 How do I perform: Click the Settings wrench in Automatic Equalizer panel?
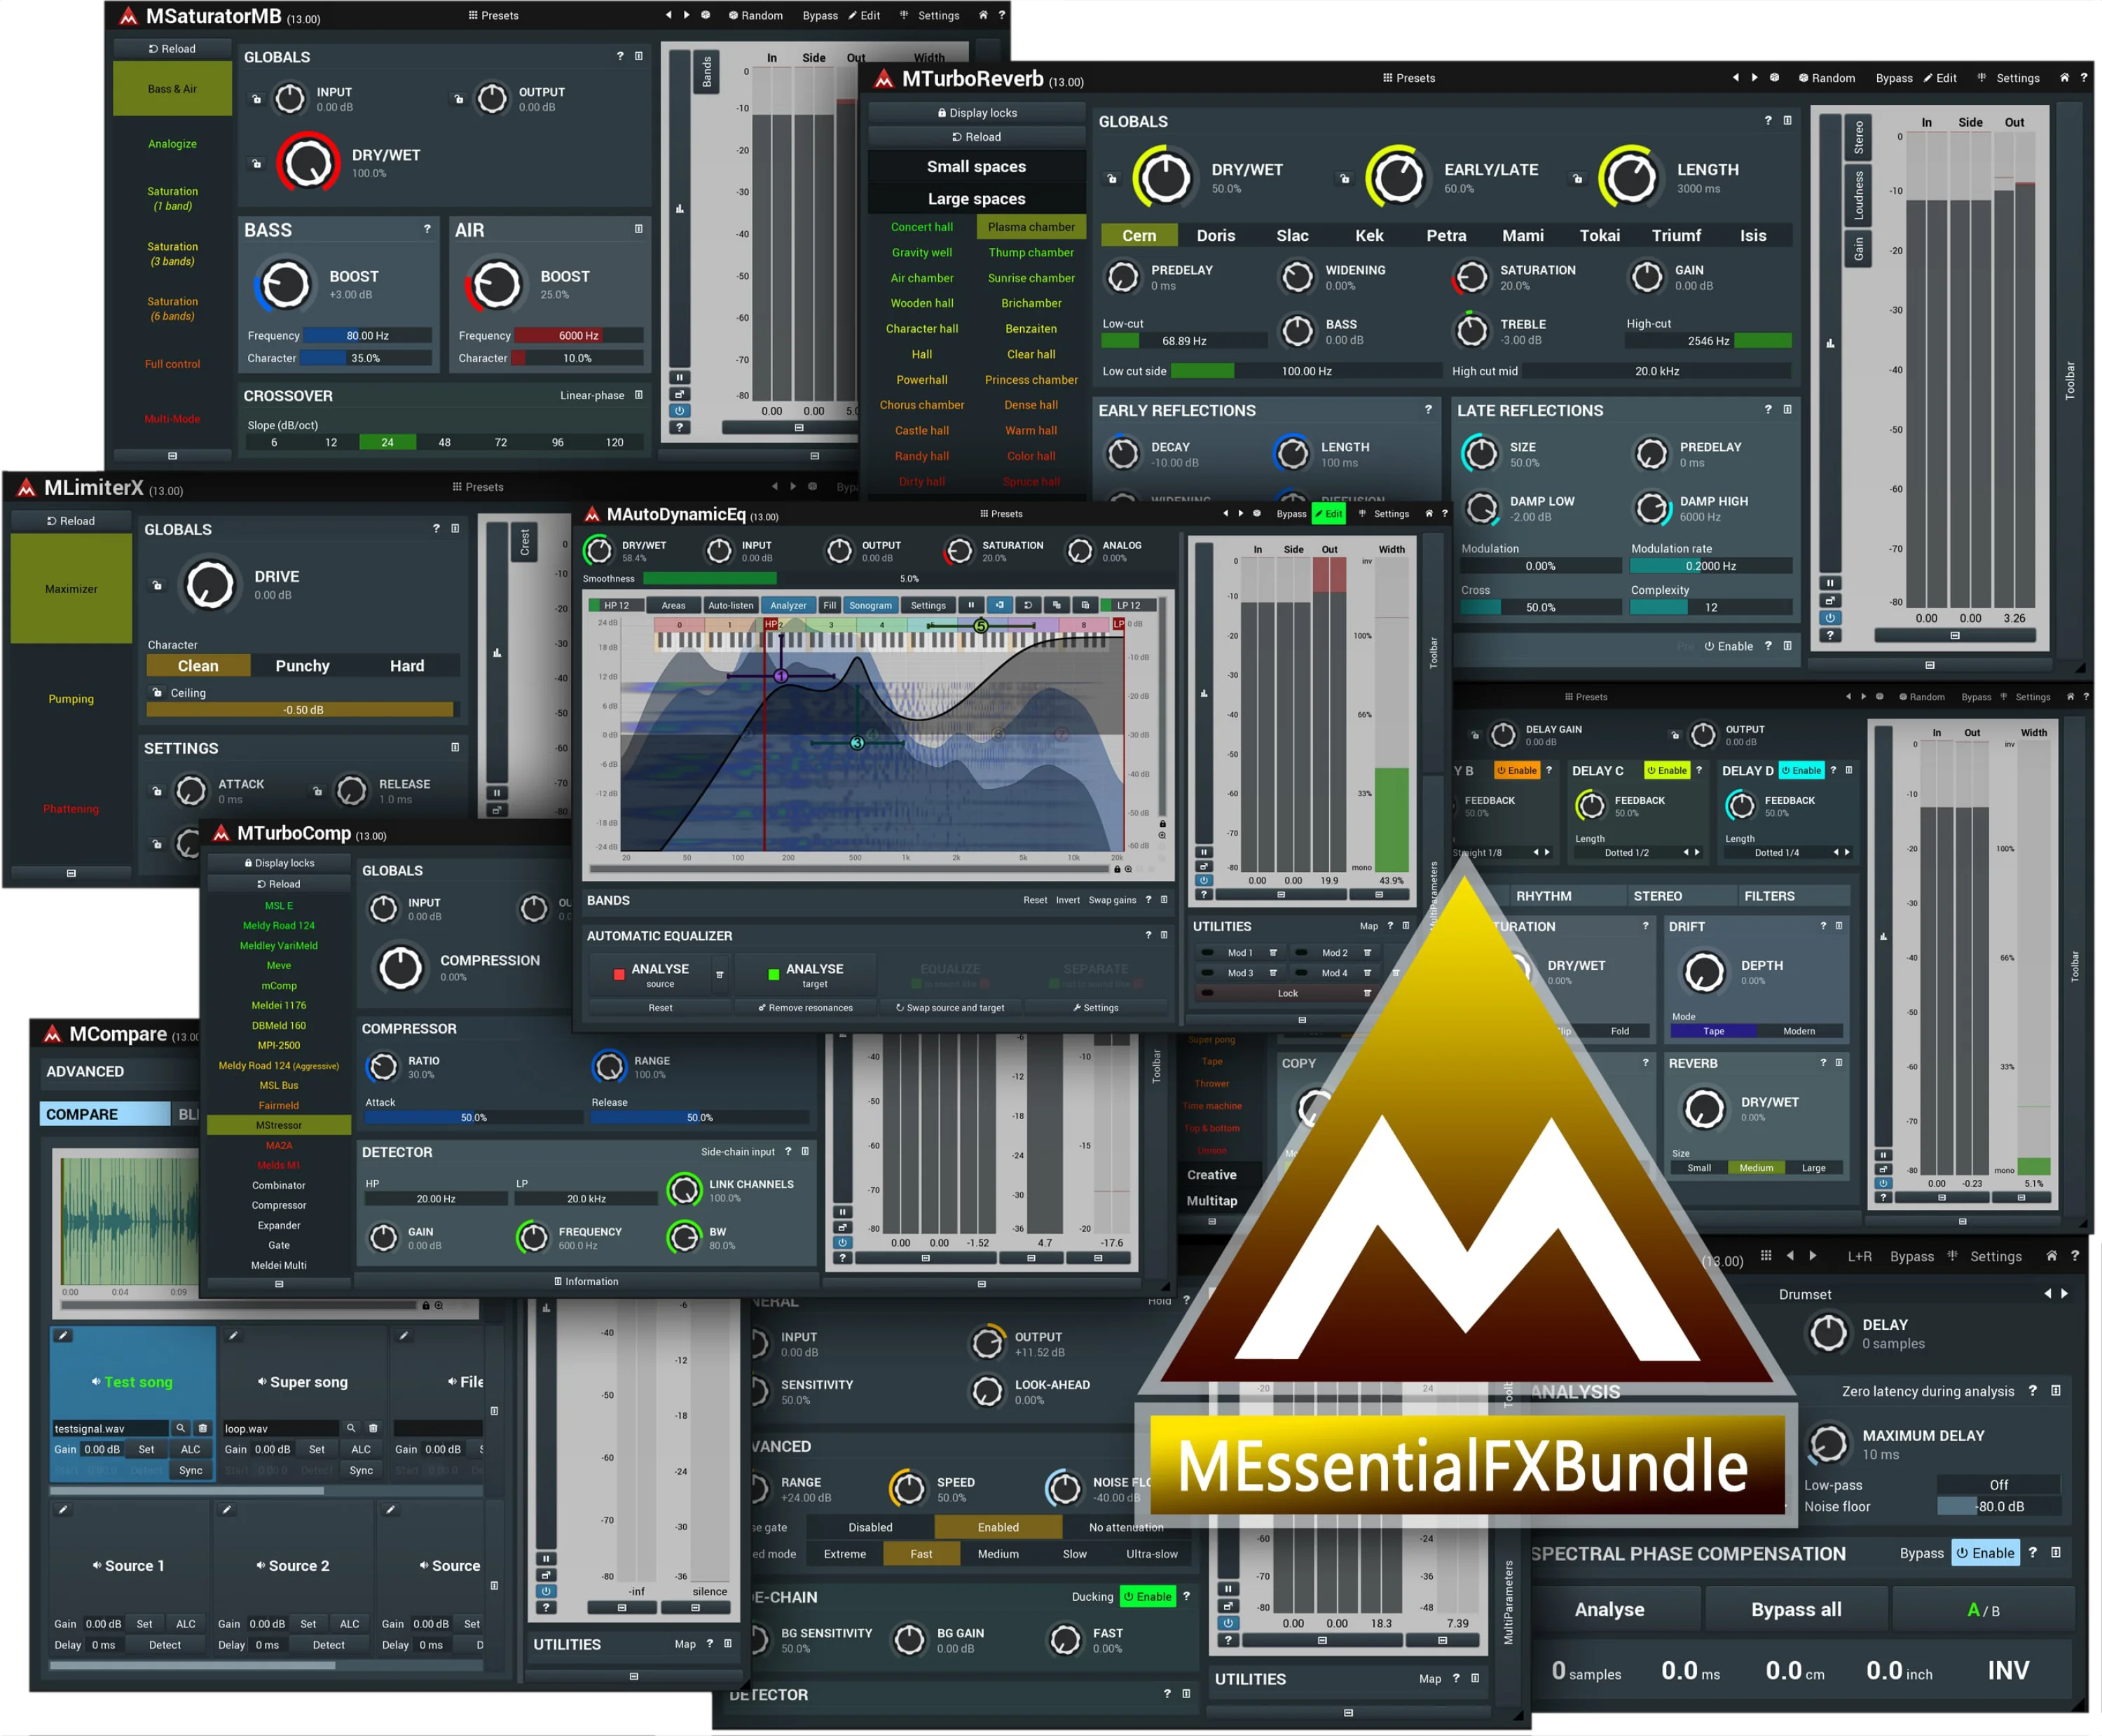pos(1096,1007)
